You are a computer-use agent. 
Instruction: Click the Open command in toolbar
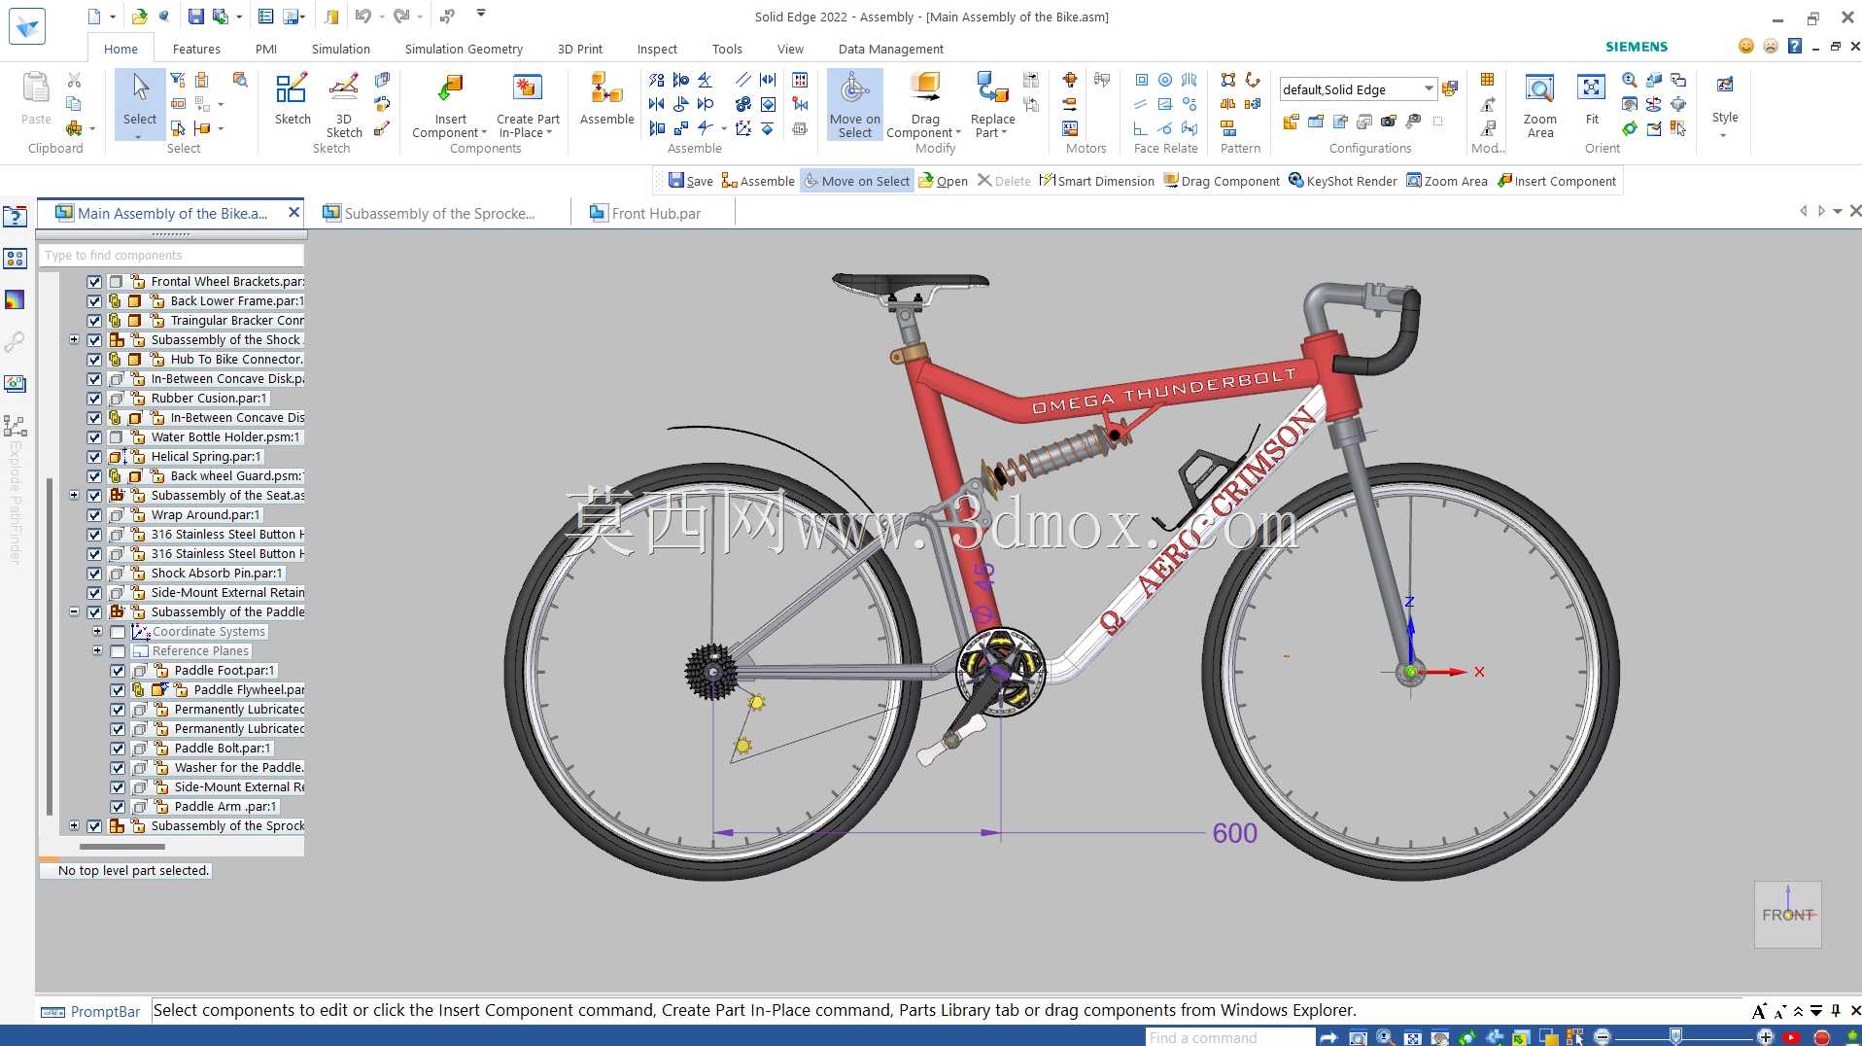pyautogui.click(x=943, y=181)
